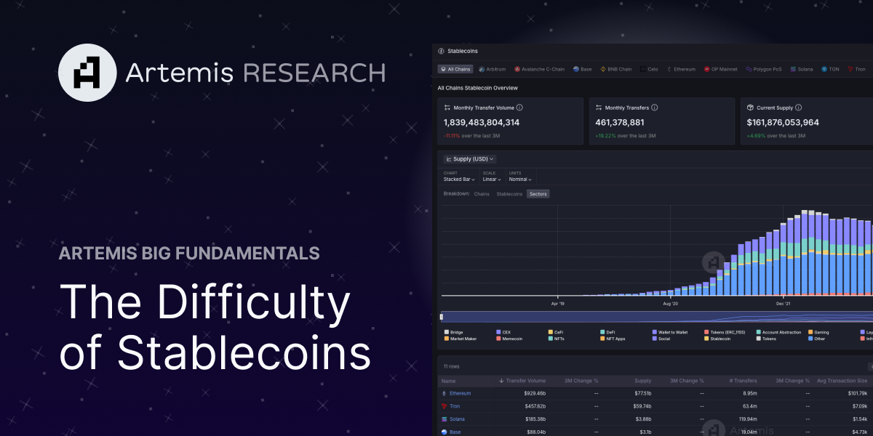Screen dimensions: 873x436
Task: Click the OP Mainnet red logo
Action: [707, 69]
